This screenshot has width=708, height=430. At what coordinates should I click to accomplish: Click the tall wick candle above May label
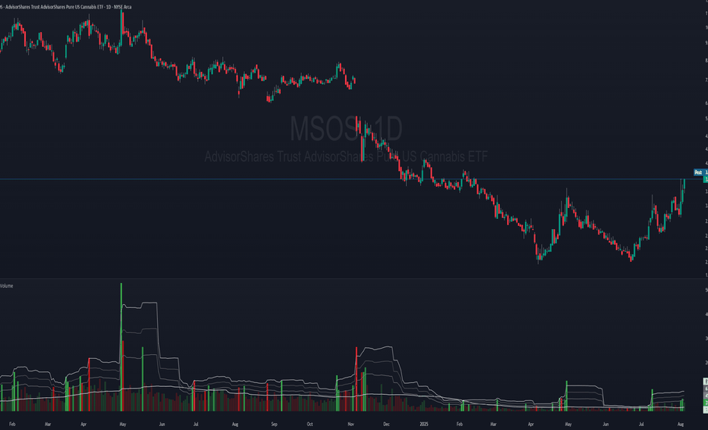coord(121,20)
